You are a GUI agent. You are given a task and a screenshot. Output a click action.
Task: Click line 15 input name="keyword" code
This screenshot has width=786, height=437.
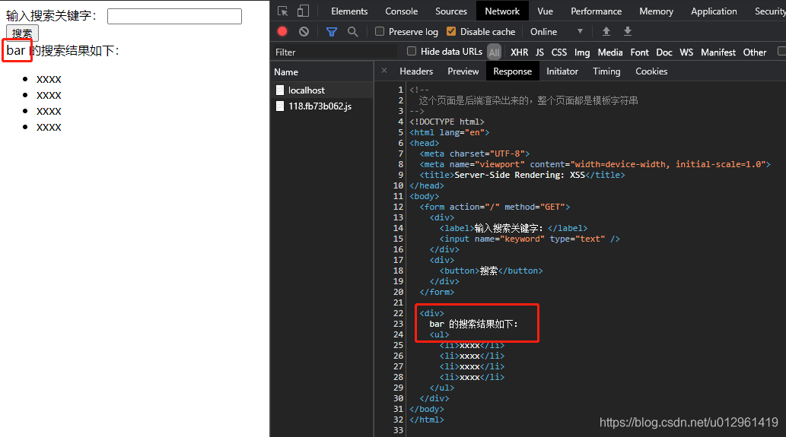pos(530,239)
